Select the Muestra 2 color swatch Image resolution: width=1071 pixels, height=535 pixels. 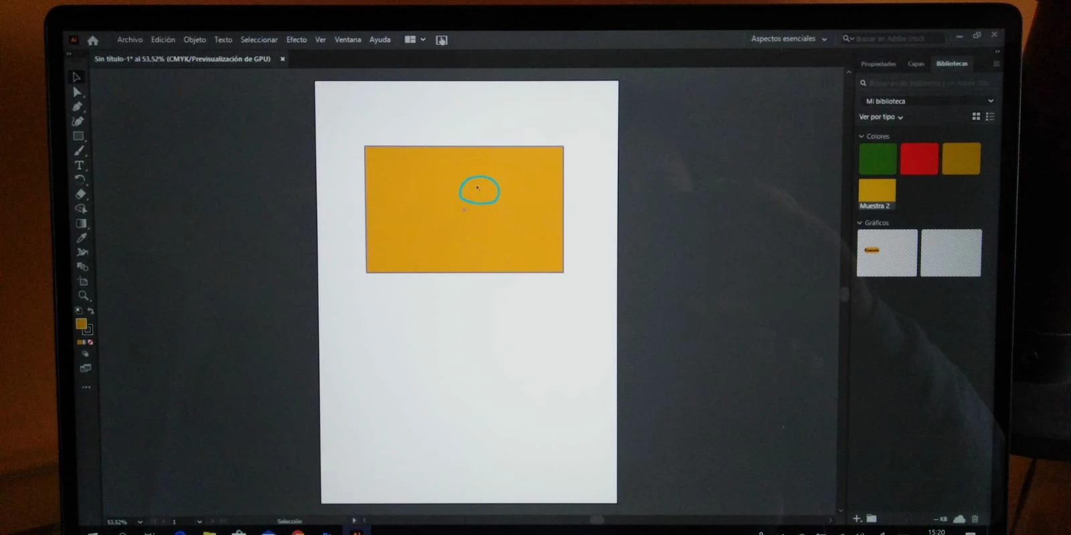tap(877, 194)
